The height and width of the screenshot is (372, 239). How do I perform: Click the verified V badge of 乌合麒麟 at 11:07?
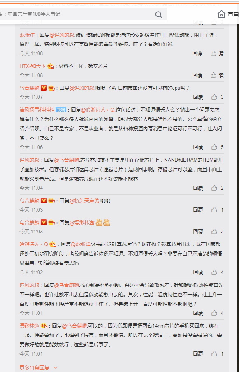click(x=44, y=88)
